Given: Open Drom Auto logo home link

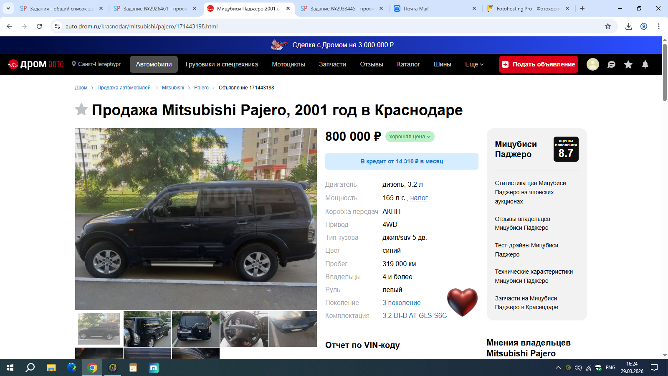Looking at the screenshot, I should pyautogui.click(x=36, y=64).
